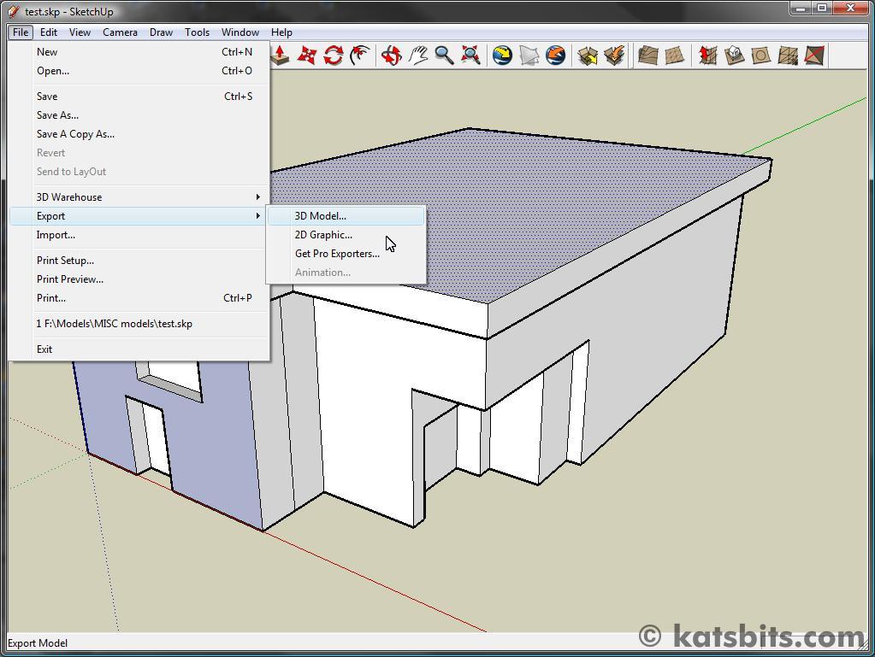Screen dimensions: 875x657
Task: Choose Import... from the File menu
Action: click(139, 235)
